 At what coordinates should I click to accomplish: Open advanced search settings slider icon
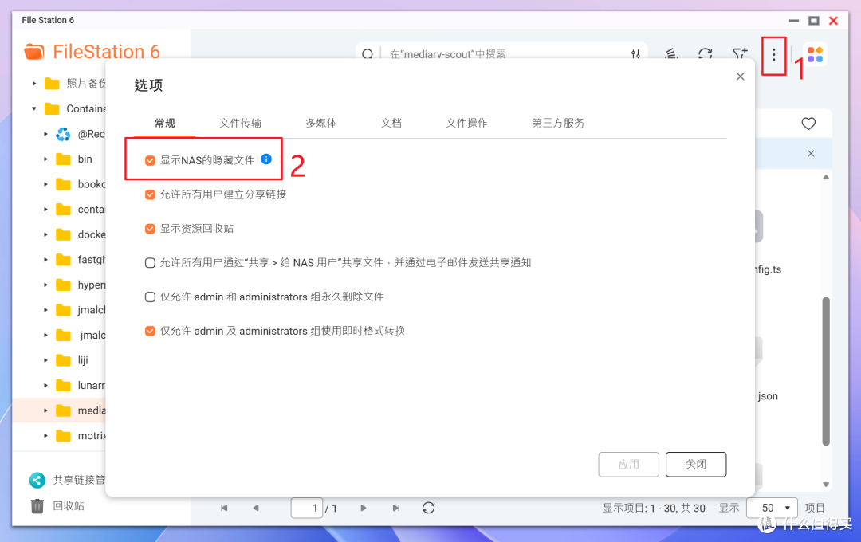(635, 54)
